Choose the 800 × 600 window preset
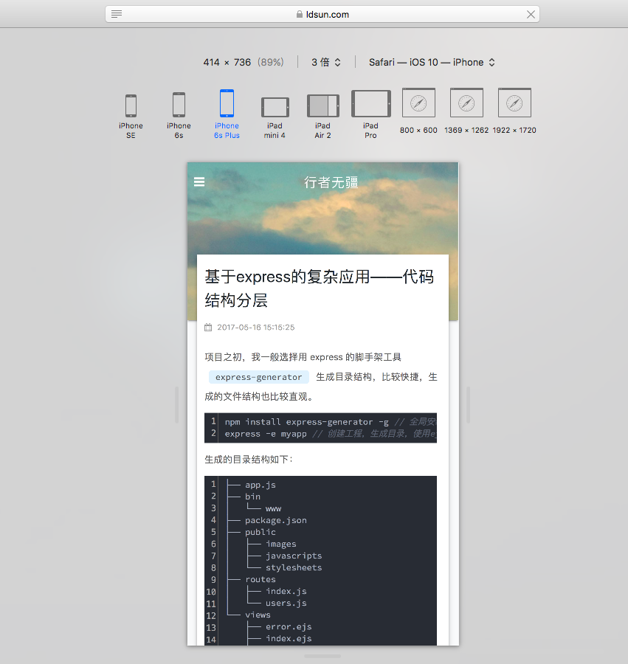Screen dimensions: 628x664 tap(418, 111)
